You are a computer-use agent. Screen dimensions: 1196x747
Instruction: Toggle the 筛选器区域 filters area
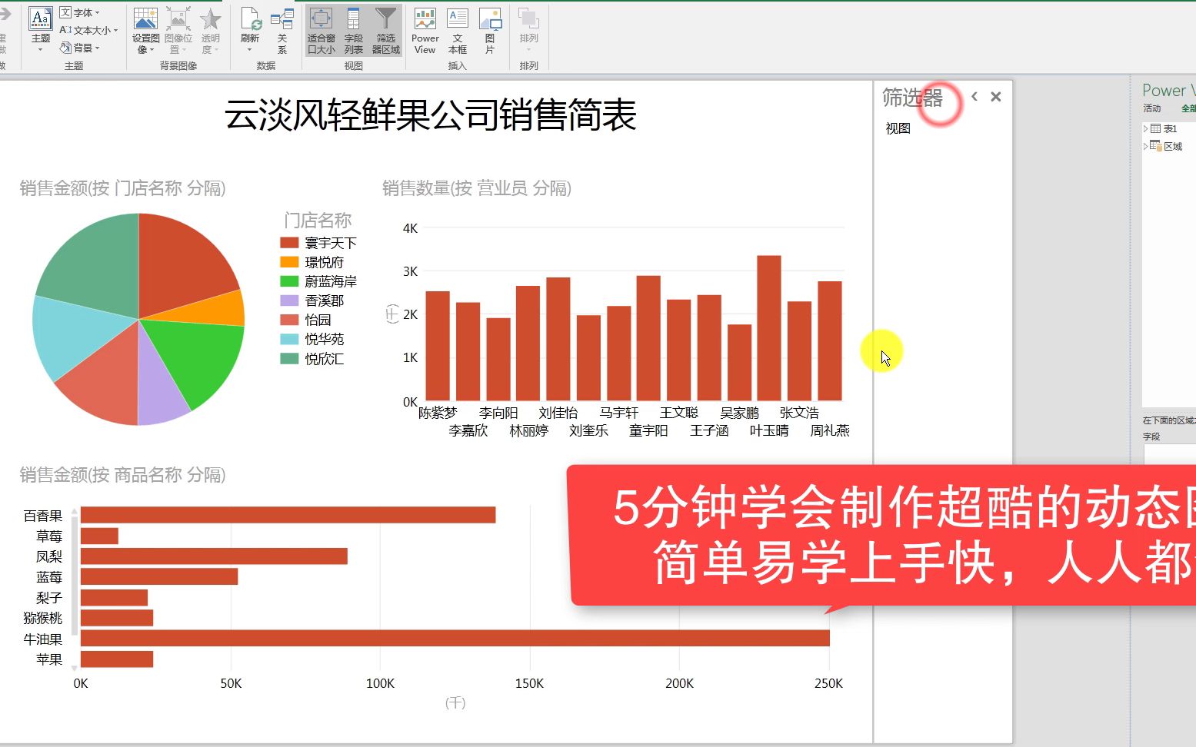(x=386, y=31)
